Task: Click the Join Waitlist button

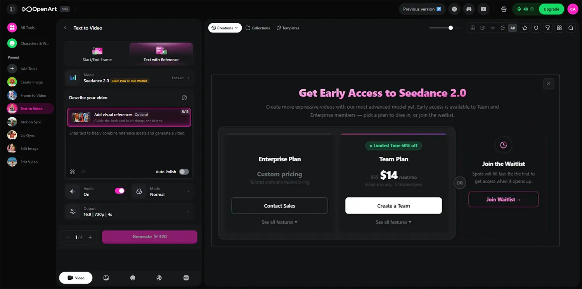Action: point(503,200)
